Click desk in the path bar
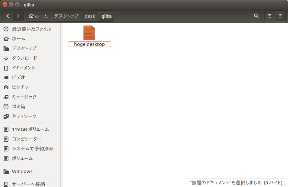This screenshot has height=187, width=288. point(90,16)
